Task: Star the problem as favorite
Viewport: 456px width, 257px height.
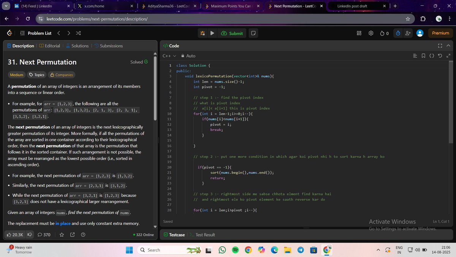Action: point(62,235)
